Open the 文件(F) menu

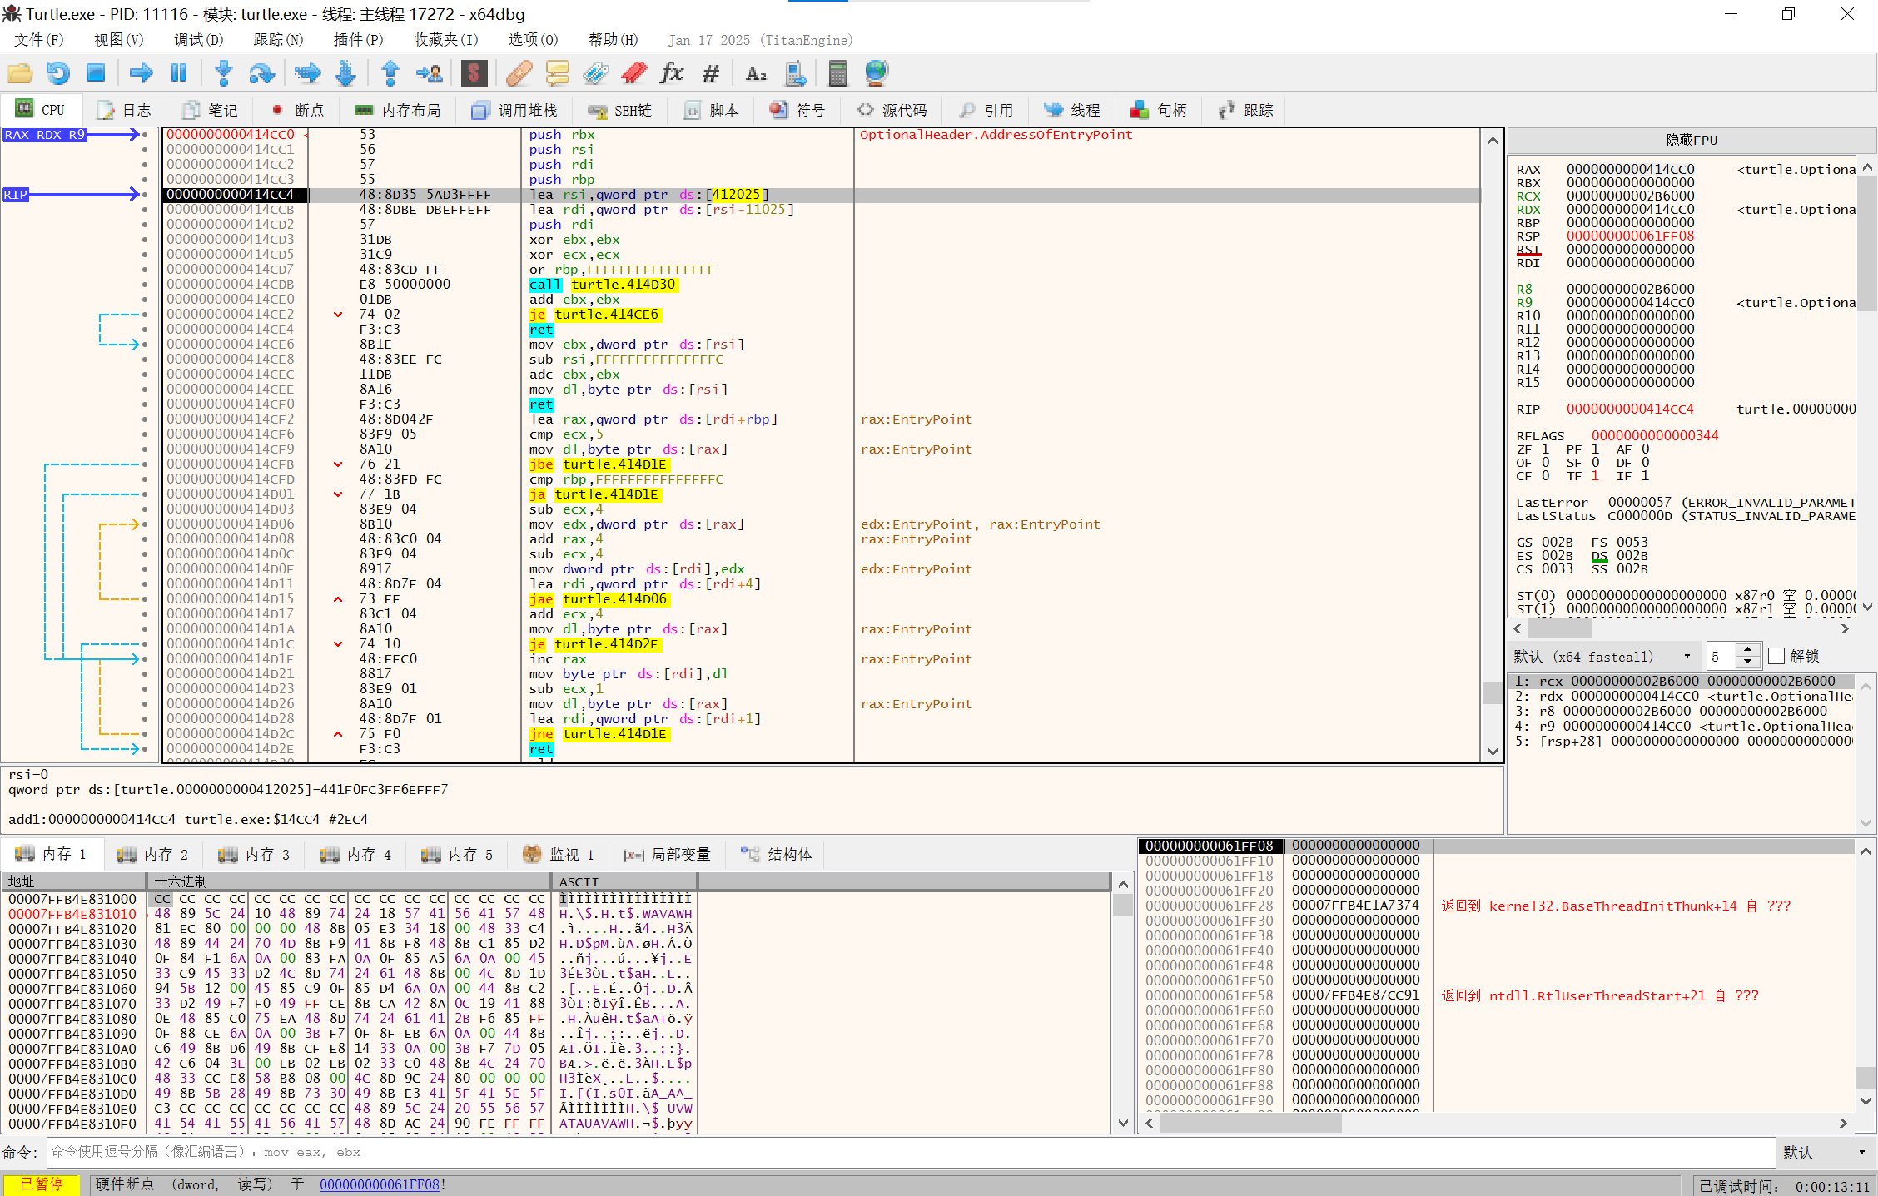[x=38, y=40]
